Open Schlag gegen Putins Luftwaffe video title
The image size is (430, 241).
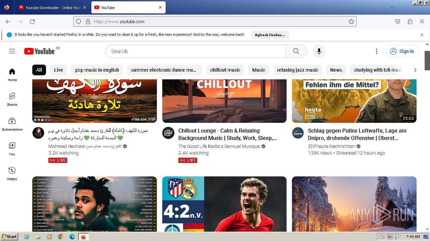(357, 134)
